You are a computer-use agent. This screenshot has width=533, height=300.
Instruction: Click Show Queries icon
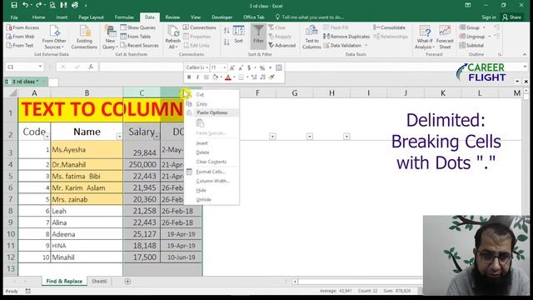click(x=123, y=27)
